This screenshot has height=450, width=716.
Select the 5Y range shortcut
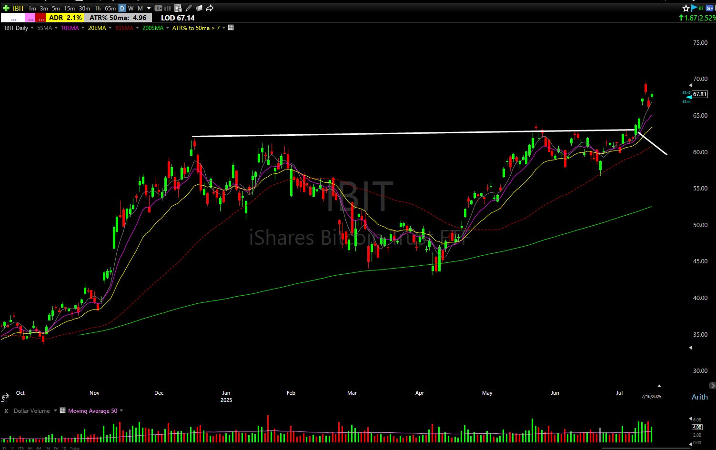pyautogui.click(x=4, y=448)
